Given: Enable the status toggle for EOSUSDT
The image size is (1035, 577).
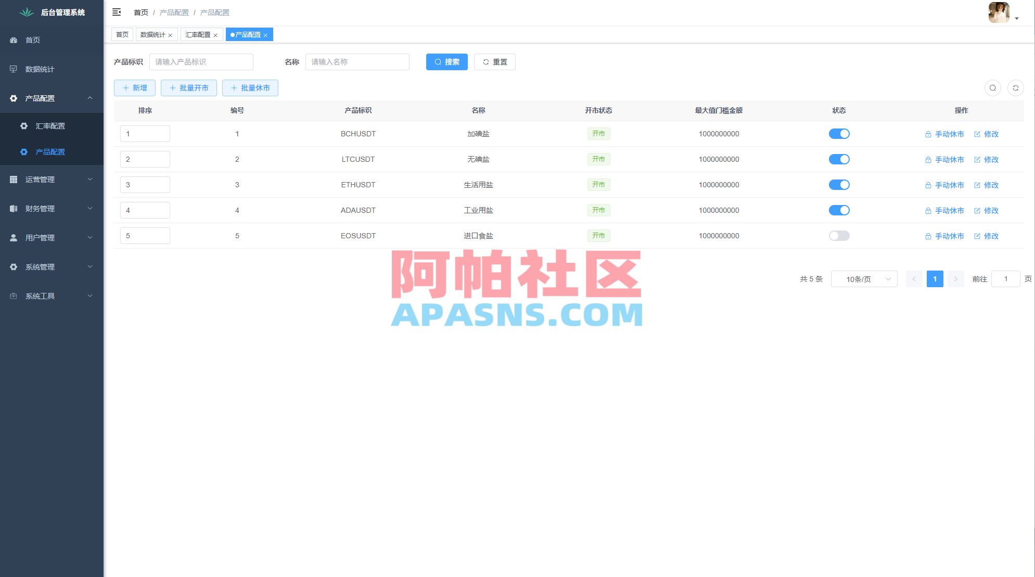Looking at the screenshot, I should coord(839,236).
